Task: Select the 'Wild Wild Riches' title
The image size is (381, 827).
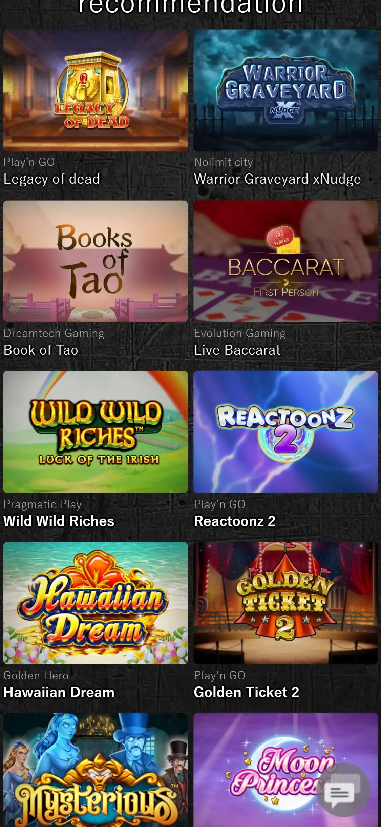Action: (x=59, y=521)
